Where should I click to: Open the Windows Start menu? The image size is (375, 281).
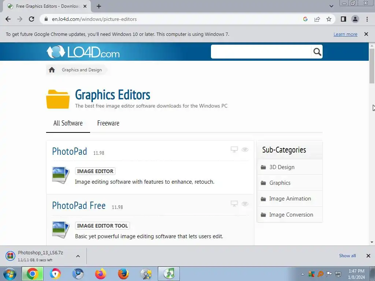(10, 274)
